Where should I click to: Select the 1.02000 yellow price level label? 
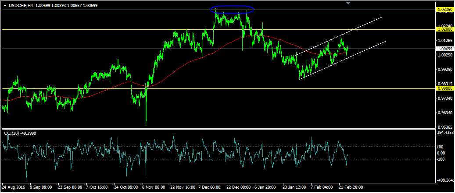pos(444,29)
